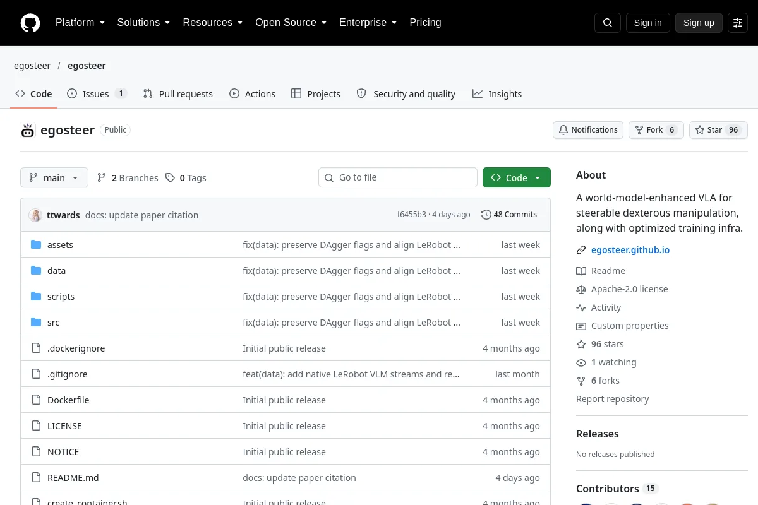Open appearance settings sliders icon
Screen dimensions: 758x505
click(738, 23)
